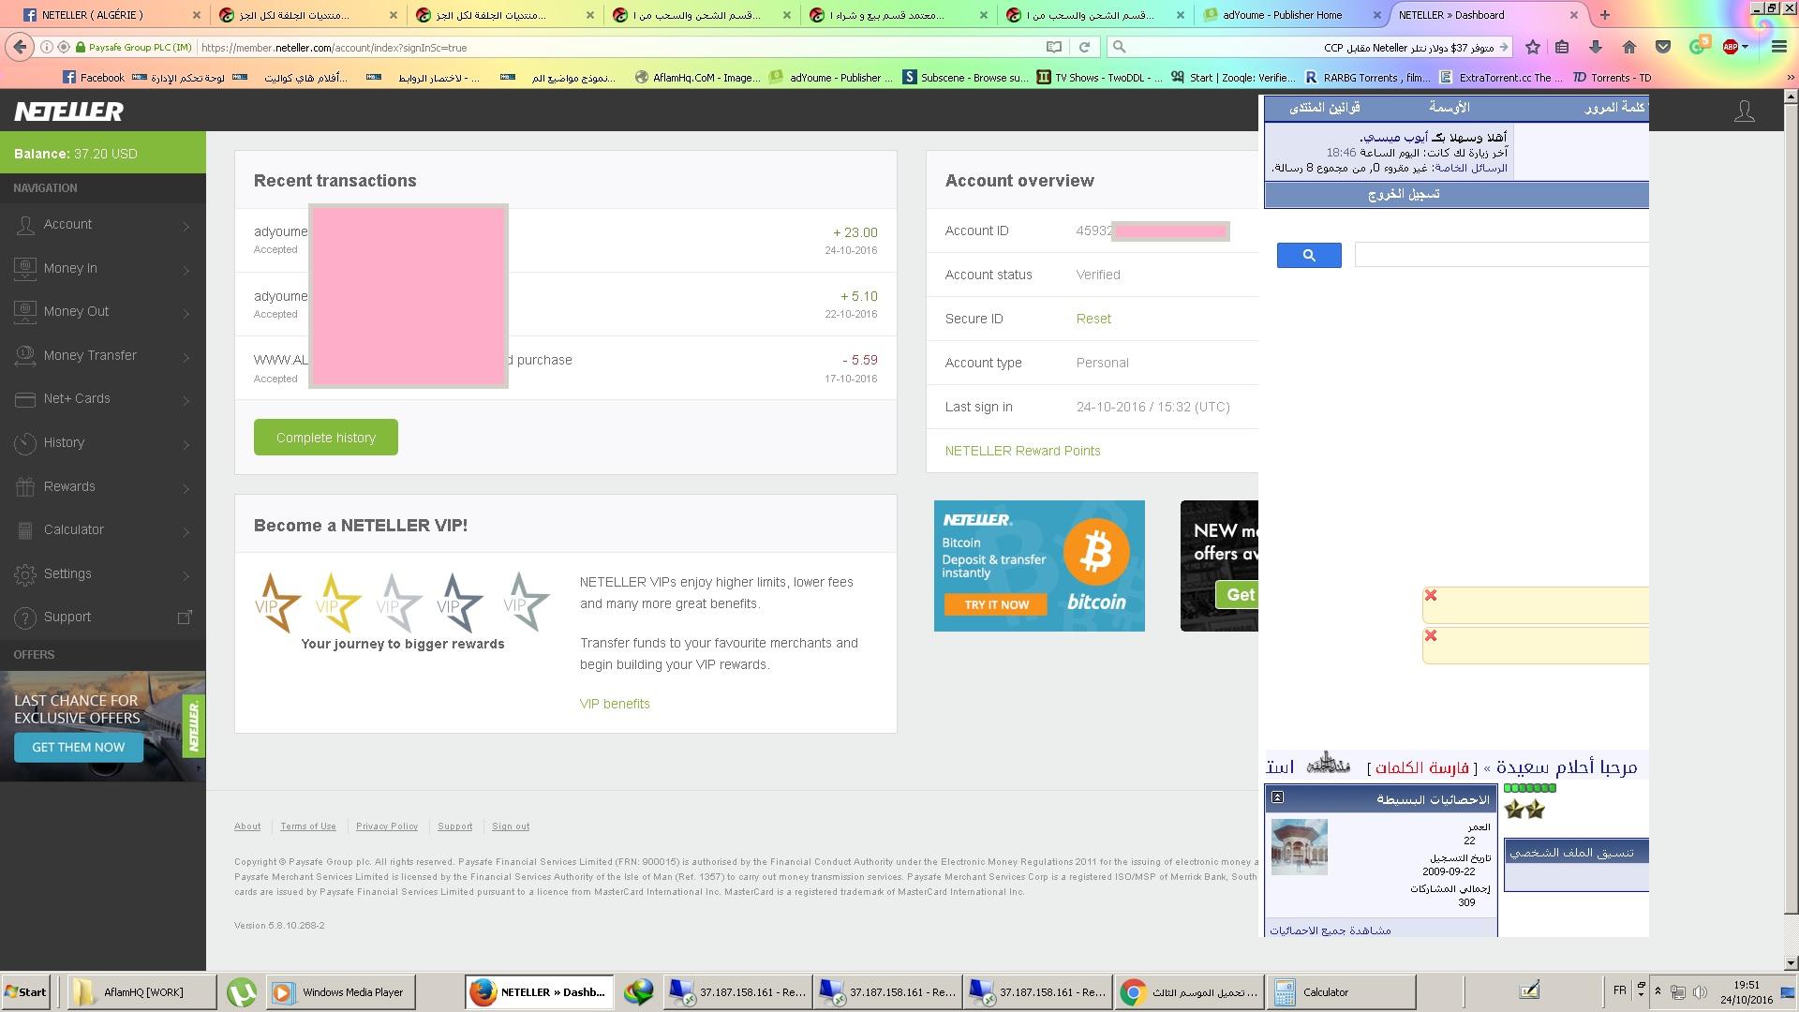The height and width of the screenshot is (1012, 1799).
Task: Click the About footer link
Action: 247,826
